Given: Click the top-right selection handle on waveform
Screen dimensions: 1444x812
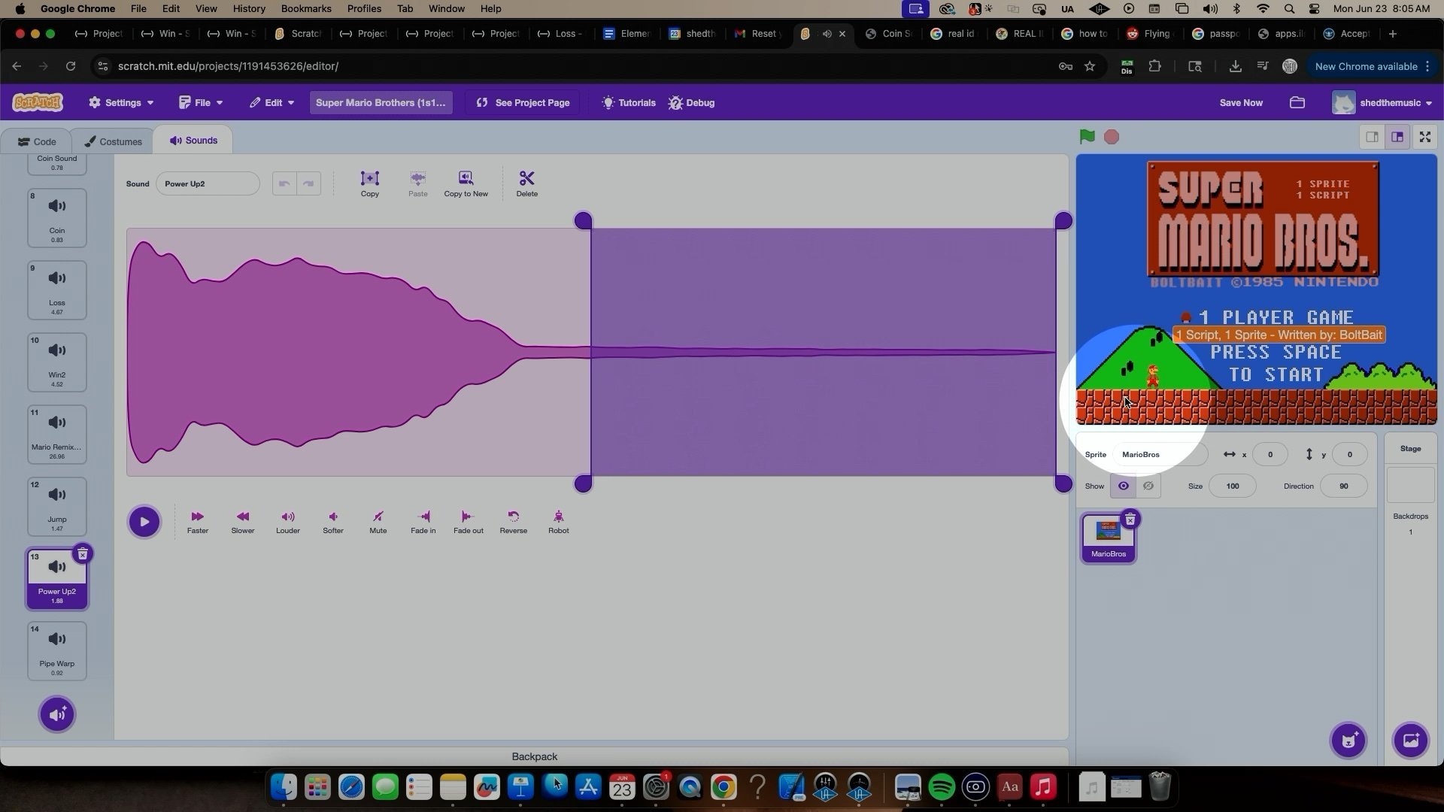Looking at the screenshot, I should [x=1063, y=220].
